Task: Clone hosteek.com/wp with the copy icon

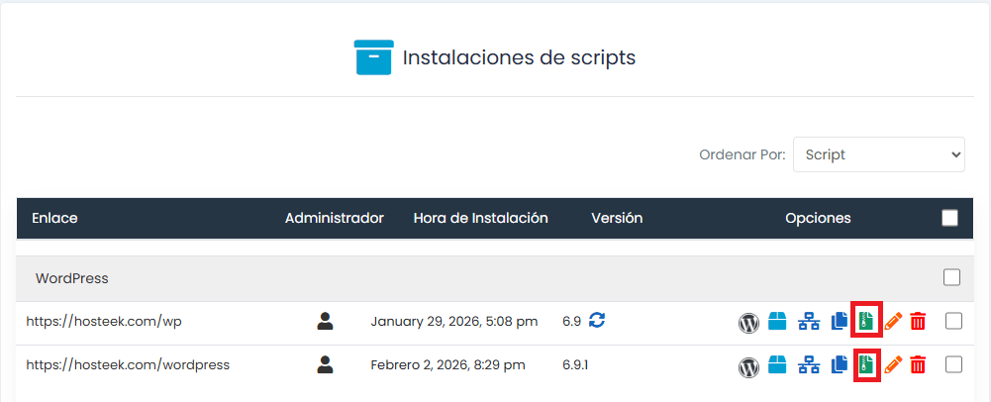Action: click(x=840, y=322)
